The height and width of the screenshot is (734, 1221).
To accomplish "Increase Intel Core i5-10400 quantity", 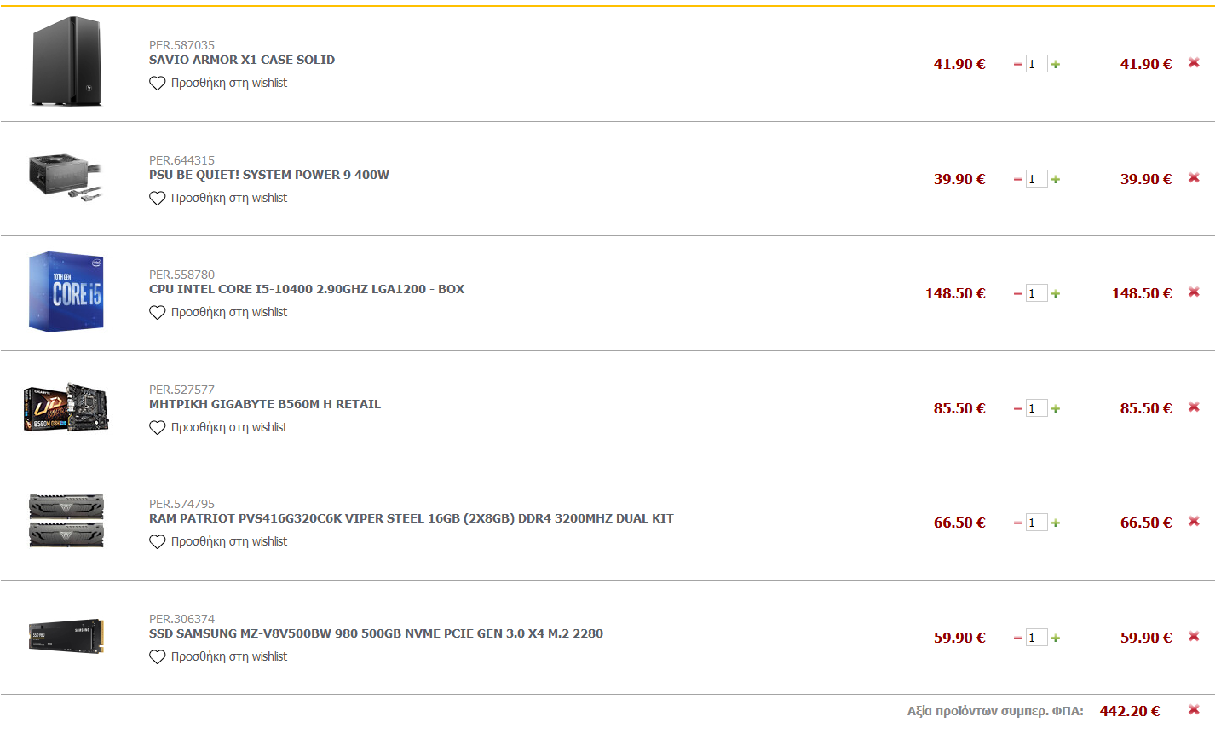I will (x=1056, y=294).
